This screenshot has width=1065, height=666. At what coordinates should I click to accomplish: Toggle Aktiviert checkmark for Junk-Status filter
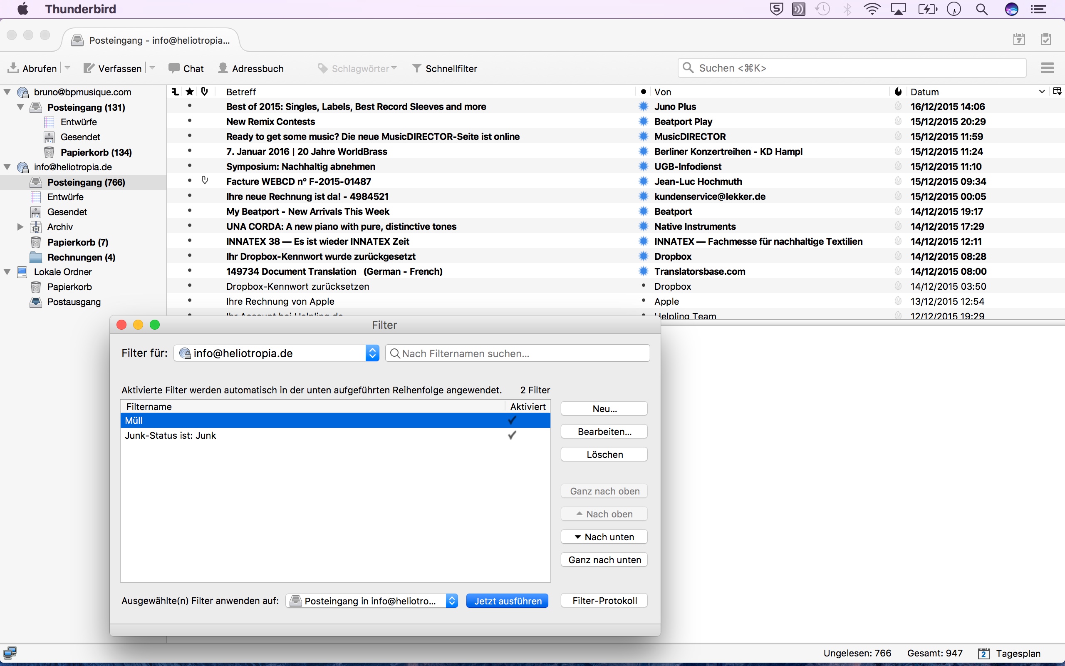coord(512,436)
